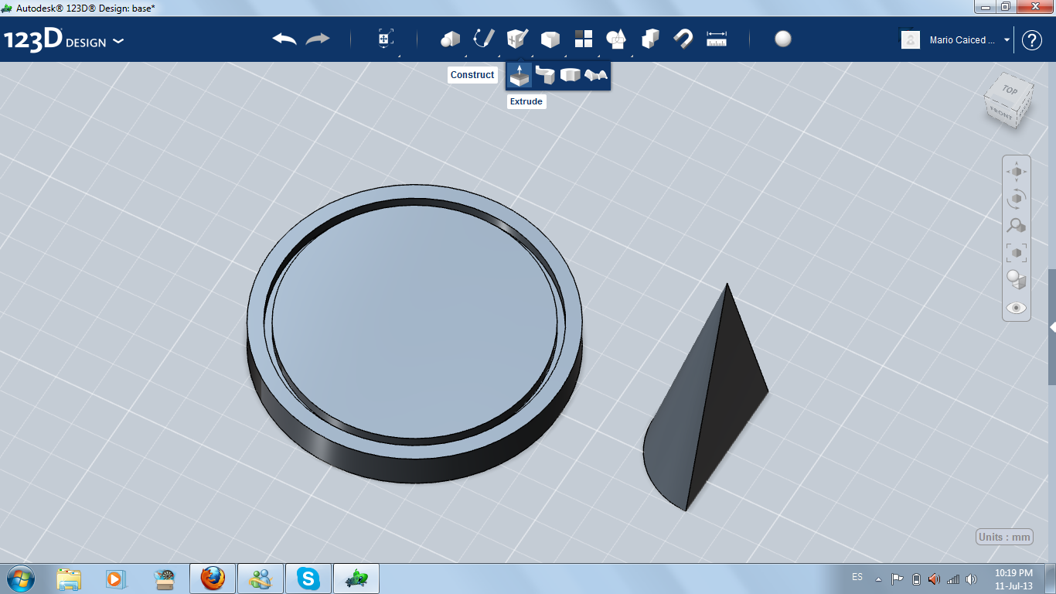
Task: Click the Units : mm button
Action: (1005, 537)
